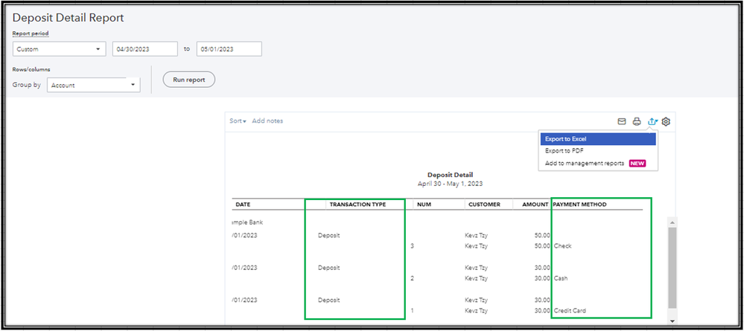744x331 pixels.
Task: Click the email report envelope icon
Action: (x=622, y=122)
